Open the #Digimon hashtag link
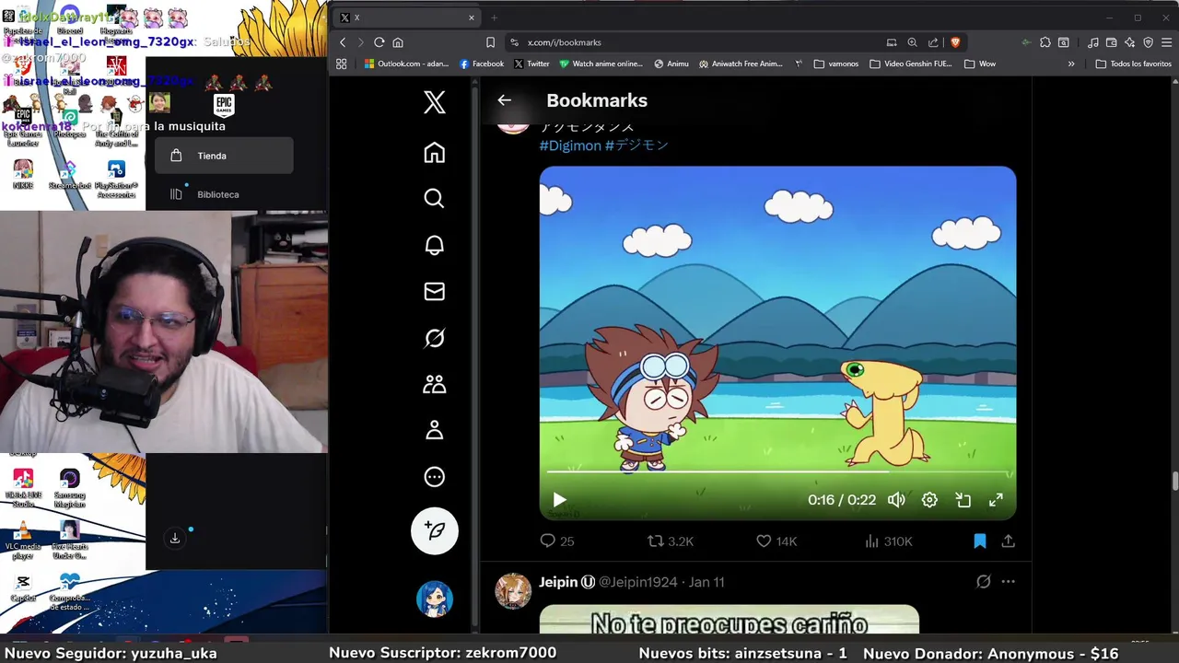This screenshot has width=1179, height=663. 570,145
